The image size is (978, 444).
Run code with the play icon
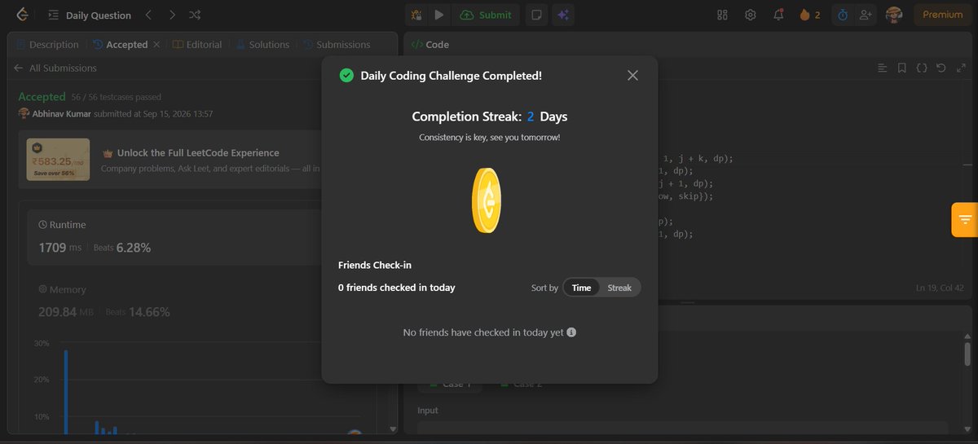(439, 15)
